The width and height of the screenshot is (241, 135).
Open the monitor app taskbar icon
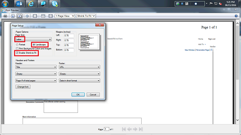(43, 4)
